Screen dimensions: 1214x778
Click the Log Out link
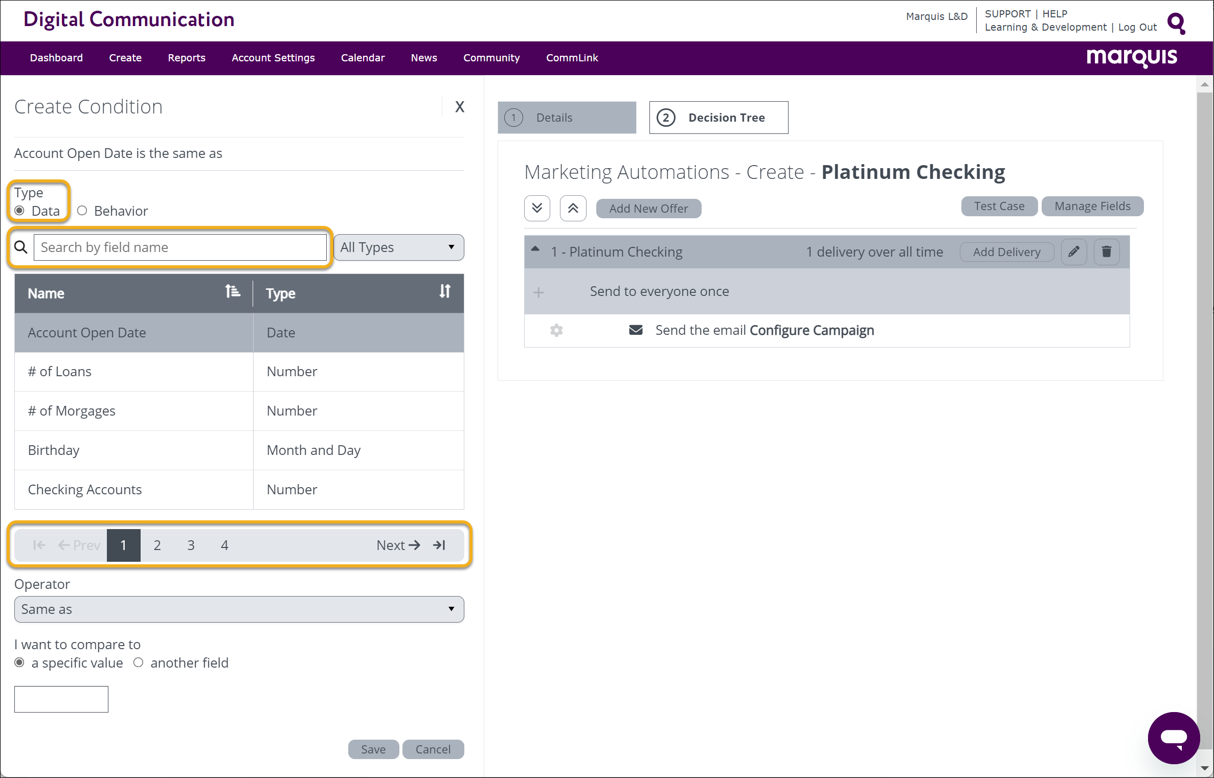coord(1137,27)
